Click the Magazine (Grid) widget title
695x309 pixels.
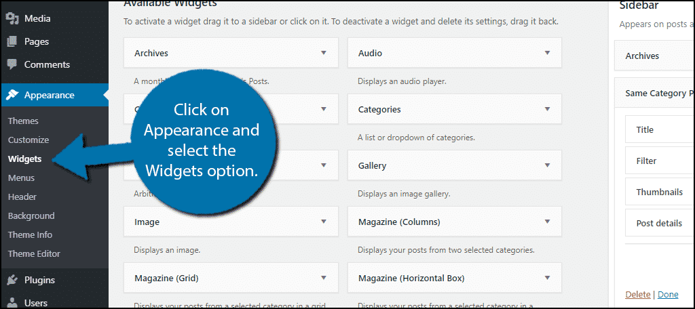[x=166, y=279]
